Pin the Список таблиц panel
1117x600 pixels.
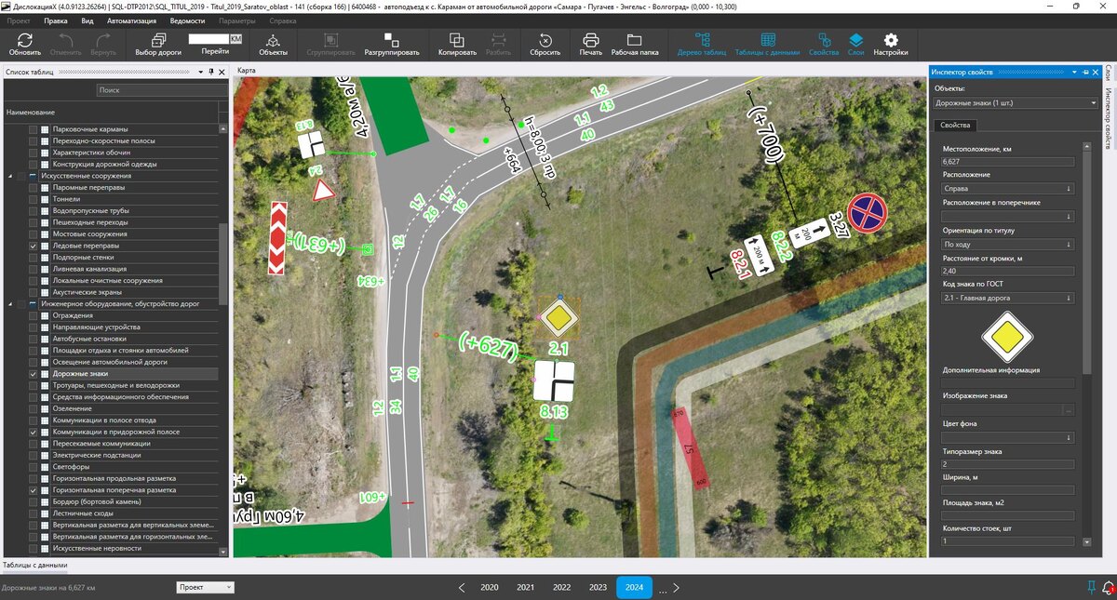pos(210,72)
